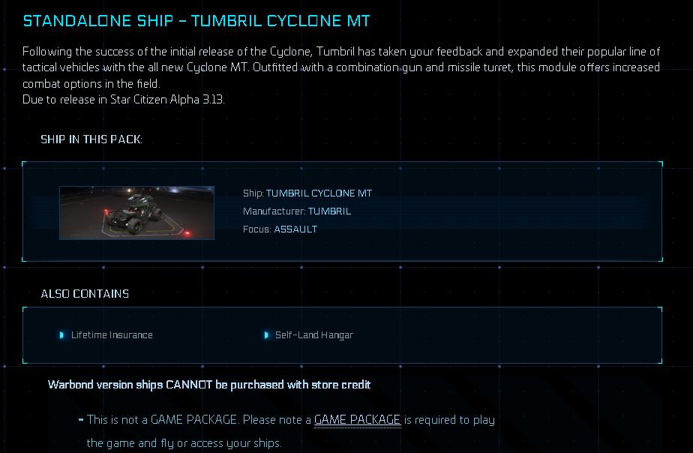This screenshot has height=453, width=693.
Task: Click the Warbond store credit notice
Action: coord(209,385)
